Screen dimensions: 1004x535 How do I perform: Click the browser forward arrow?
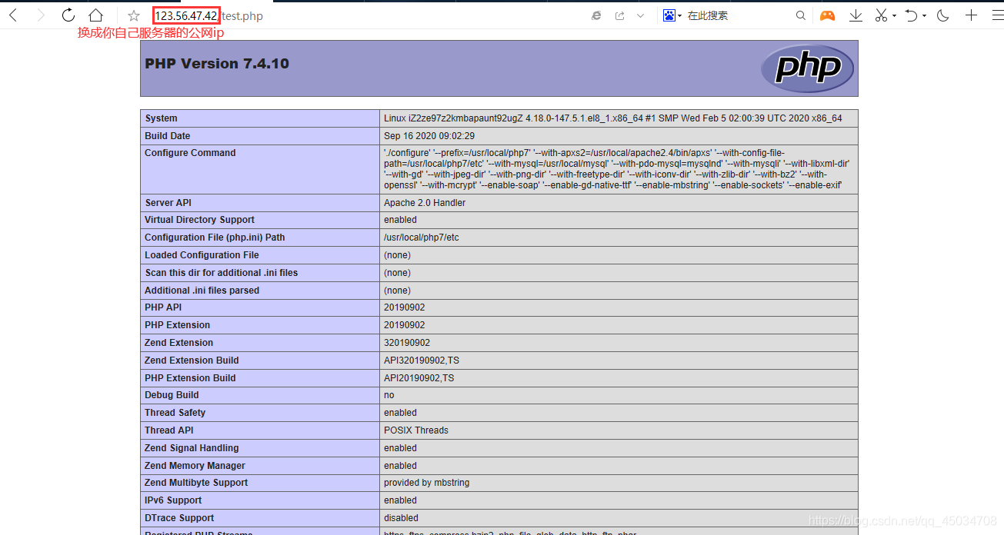41,15
